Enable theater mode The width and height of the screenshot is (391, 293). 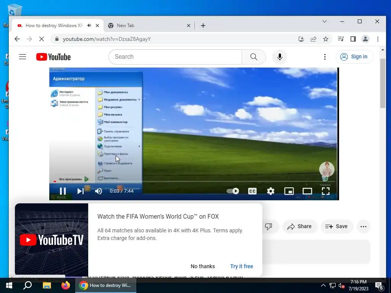pos(307,191)
